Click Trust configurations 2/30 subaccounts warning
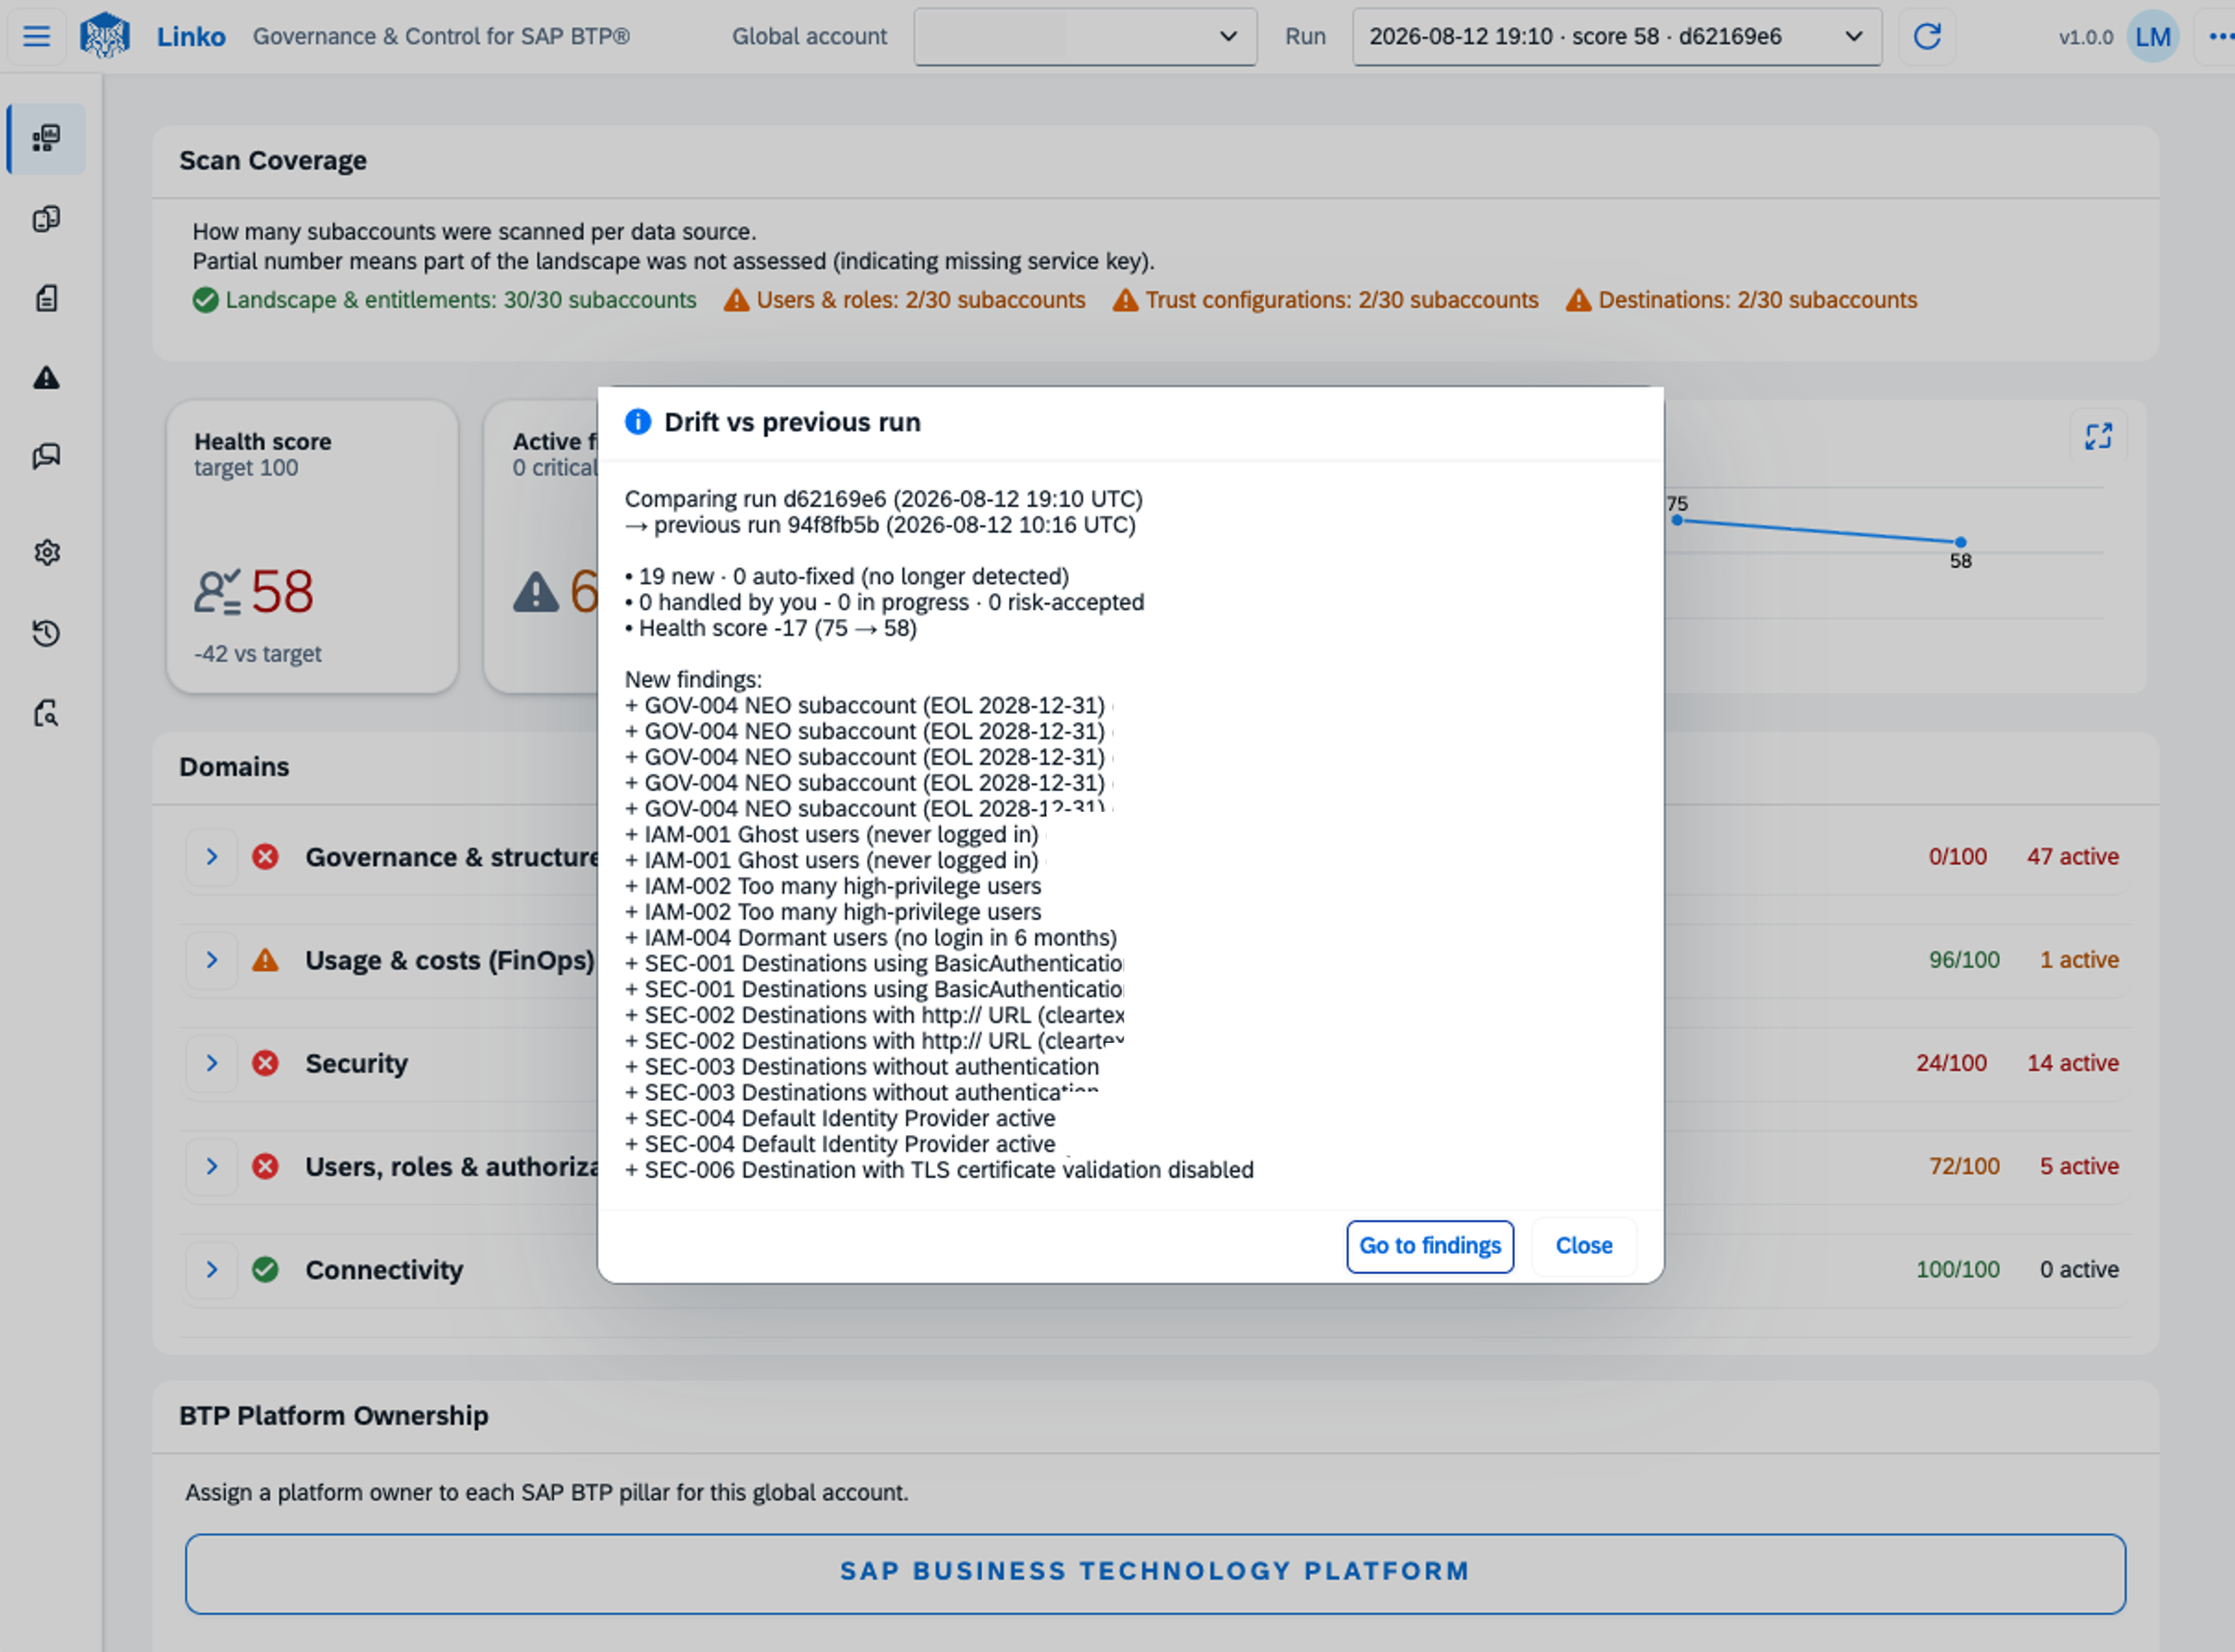 point(1326,300)
